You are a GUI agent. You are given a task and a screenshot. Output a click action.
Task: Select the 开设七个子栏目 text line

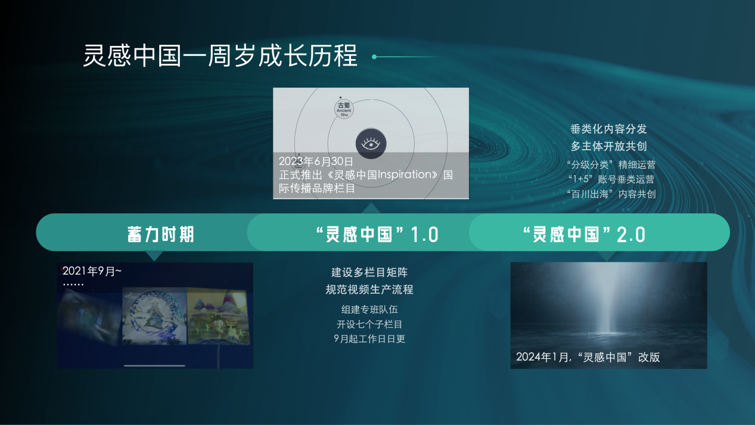(x=369, y=324)
